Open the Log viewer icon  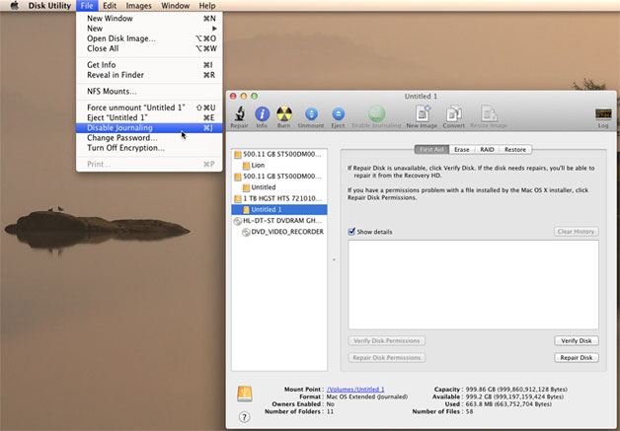point(602,115)
